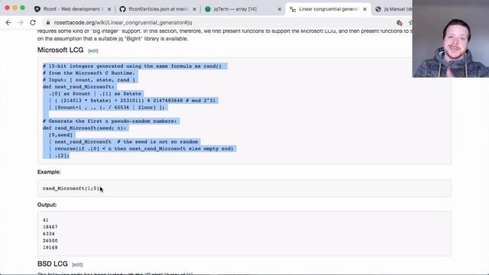Reload the Rosetta Code page

pos(33,22)
